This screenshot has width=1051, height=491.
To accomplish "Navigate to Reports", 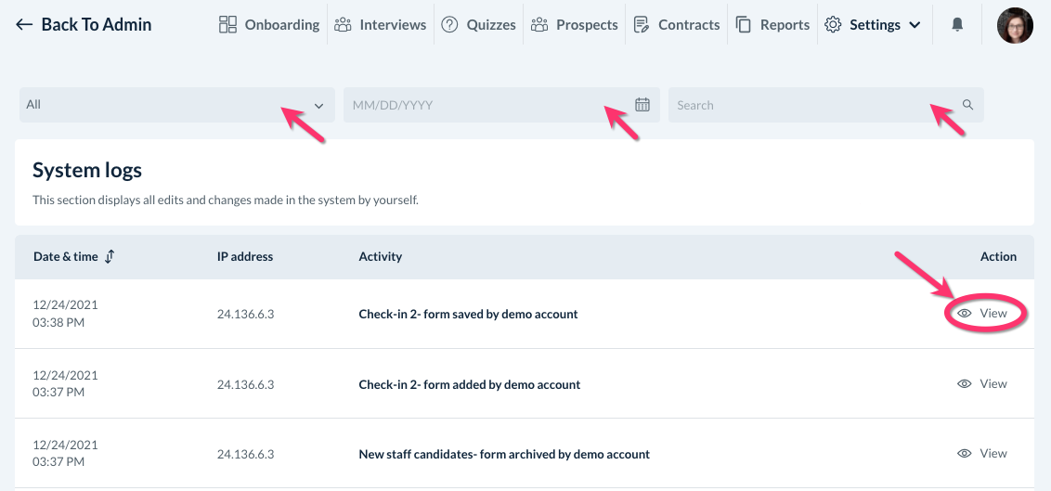I will (x=772, y=25).
